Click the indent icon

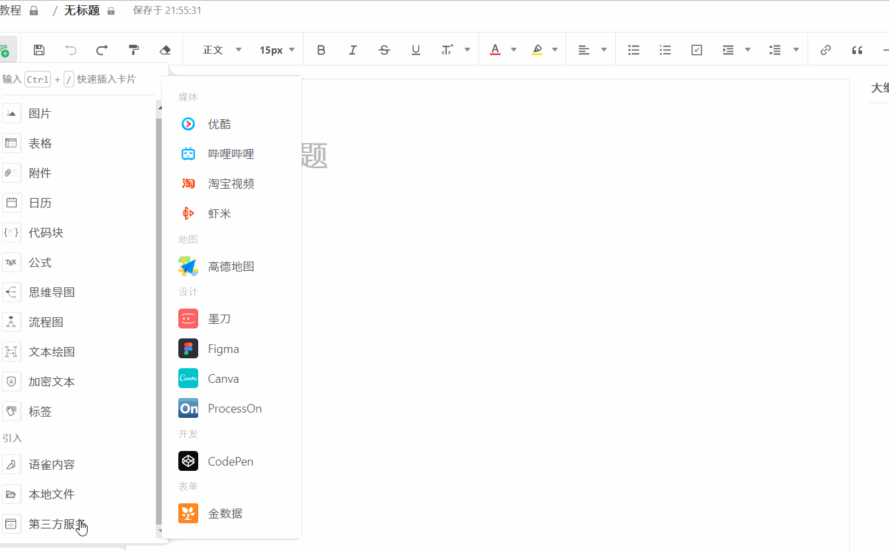point(729,50)
